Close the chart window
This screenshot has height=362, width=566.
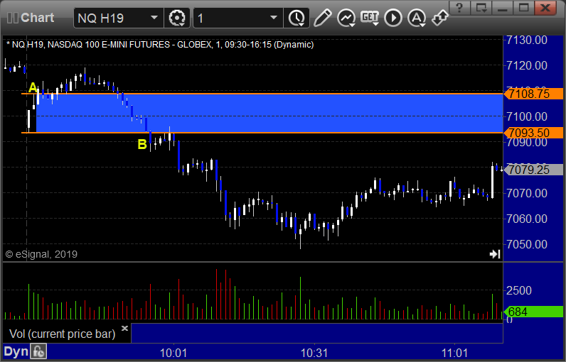pyautogui.click(x=545, y=8)
